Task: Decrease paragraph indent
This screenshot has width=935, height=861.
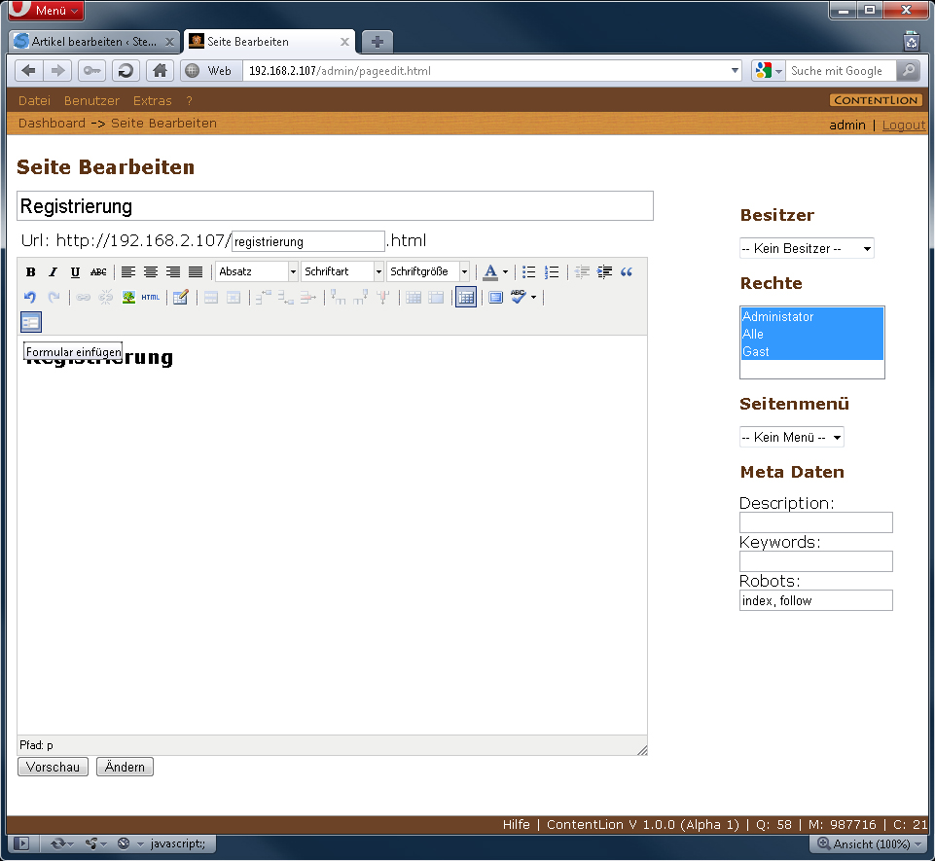Action: (x=582, y=271)
